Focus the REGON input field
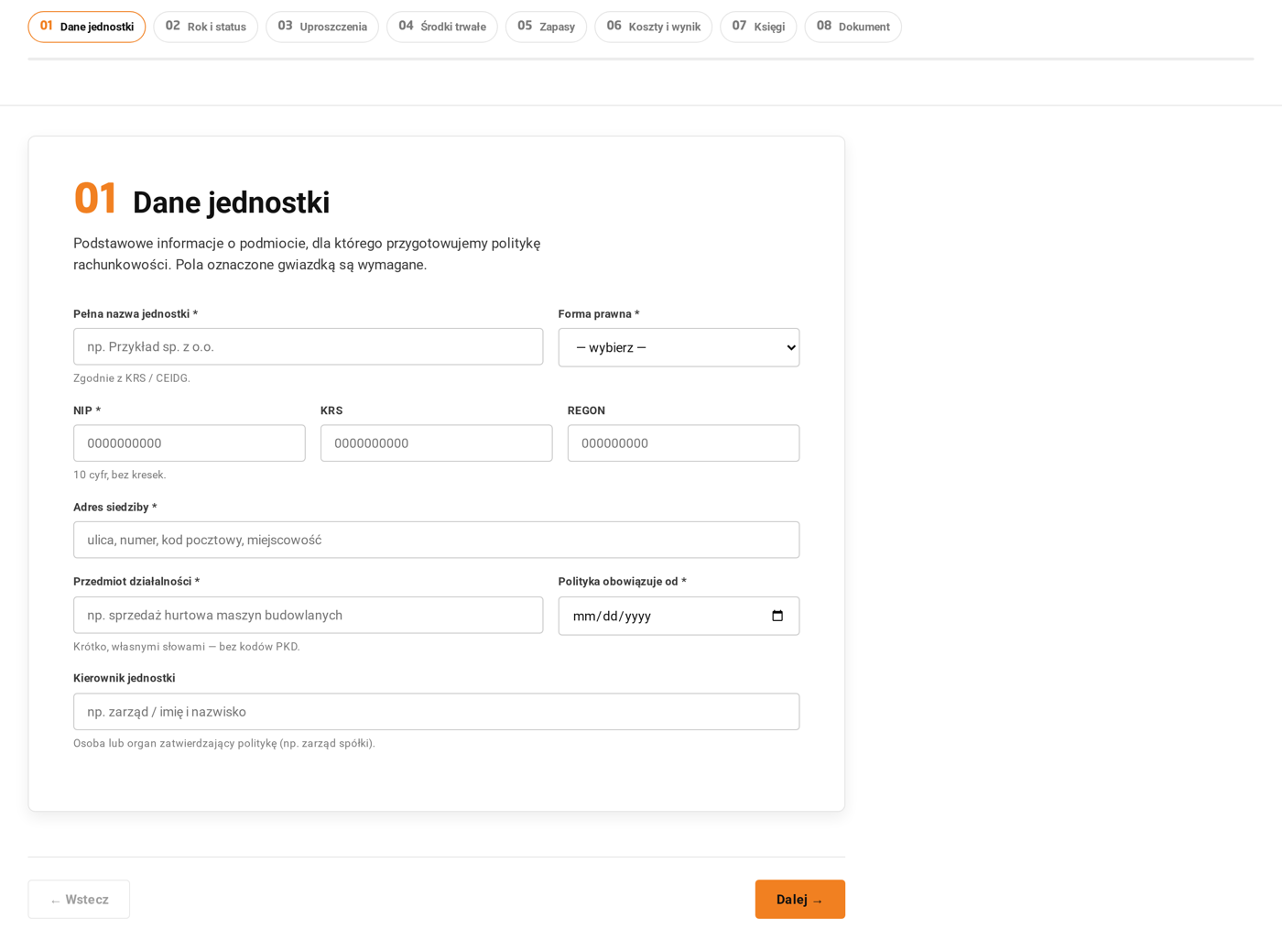The width and height of the screenshot is (1282, 929). [x=684, y=443]
